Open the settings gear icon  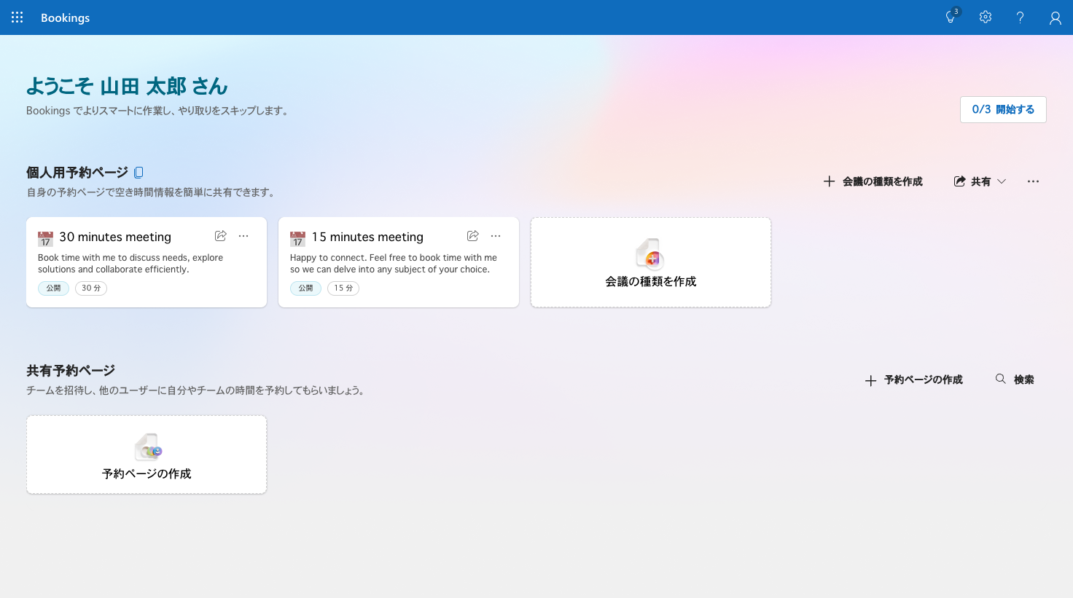[986, 17]
